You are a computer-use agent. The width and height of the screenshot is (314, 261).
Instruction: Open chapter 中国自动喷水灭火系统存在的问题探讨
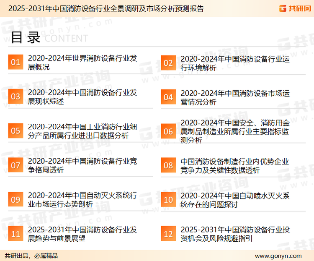pyautogui.click(x=235, y=200)
